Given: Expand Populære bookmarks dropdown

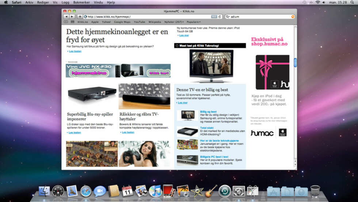Looking at the screenshot, I should pos(194,22).
